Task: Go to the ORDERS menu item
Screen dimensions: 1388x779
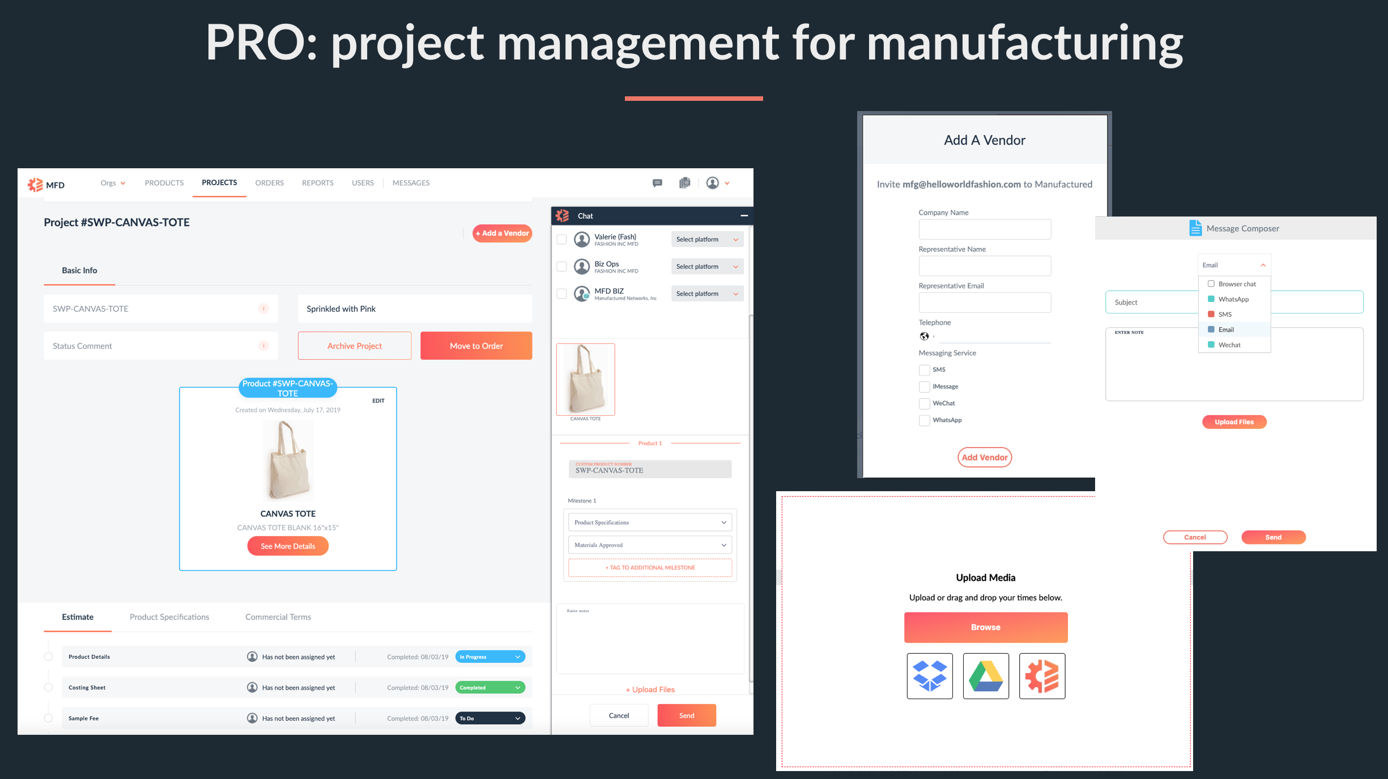Action: [x=269, y=183]
